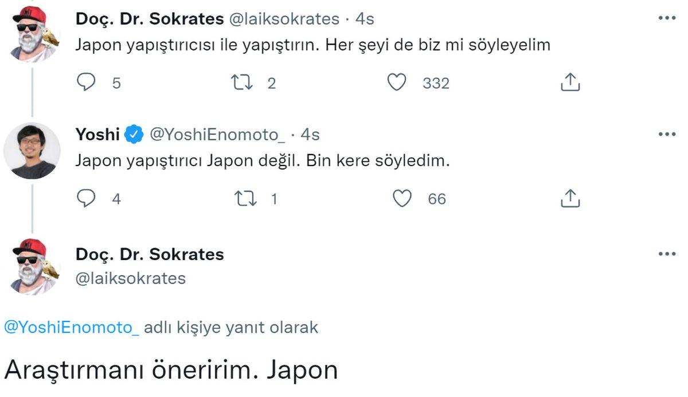
Task: Open the share icon on the first tweet
Action: coord(570,82)
